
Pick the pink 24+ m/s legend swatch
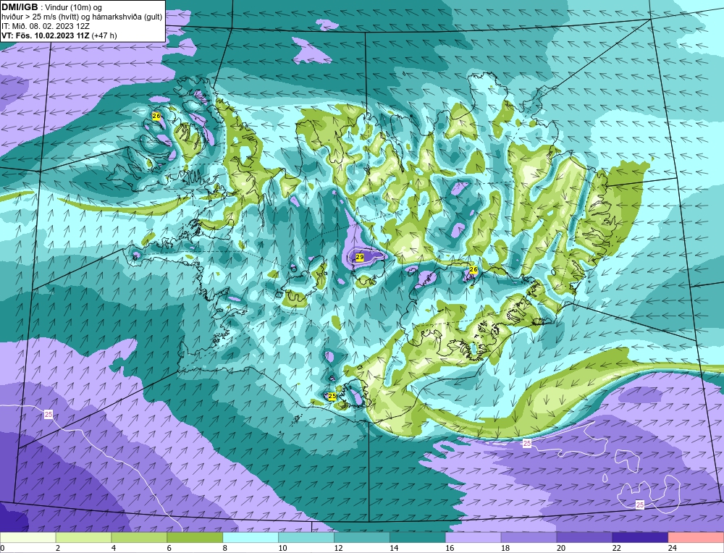pos(696,538)
